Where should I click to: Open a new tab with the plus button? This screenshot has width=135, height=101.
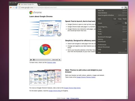pyautogui.click(x=39, y=4)
